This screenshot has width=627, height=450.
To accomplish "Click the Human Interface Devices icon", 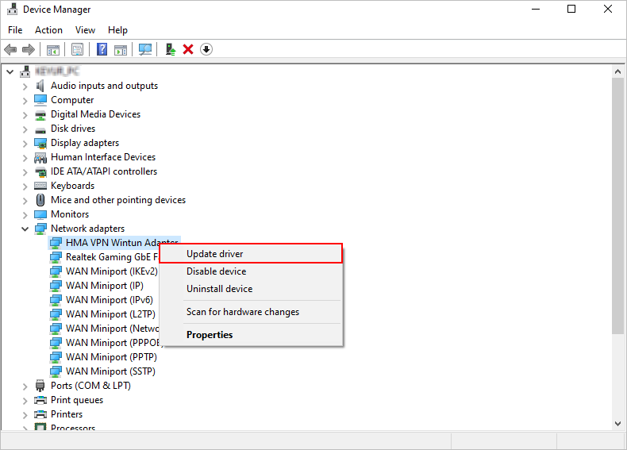I will pyautogui.click(x=40, y=157).
